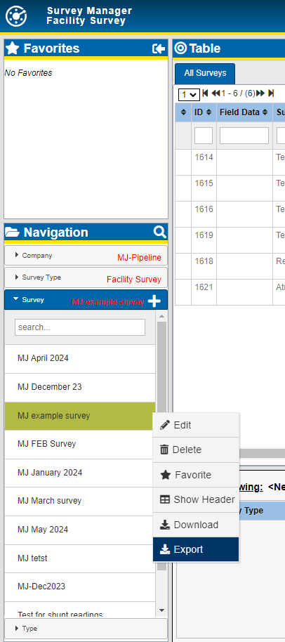285x642 pixels.
Task: Open page number dropdown in table
Action: pyautogui.click(x=189, y=95)
